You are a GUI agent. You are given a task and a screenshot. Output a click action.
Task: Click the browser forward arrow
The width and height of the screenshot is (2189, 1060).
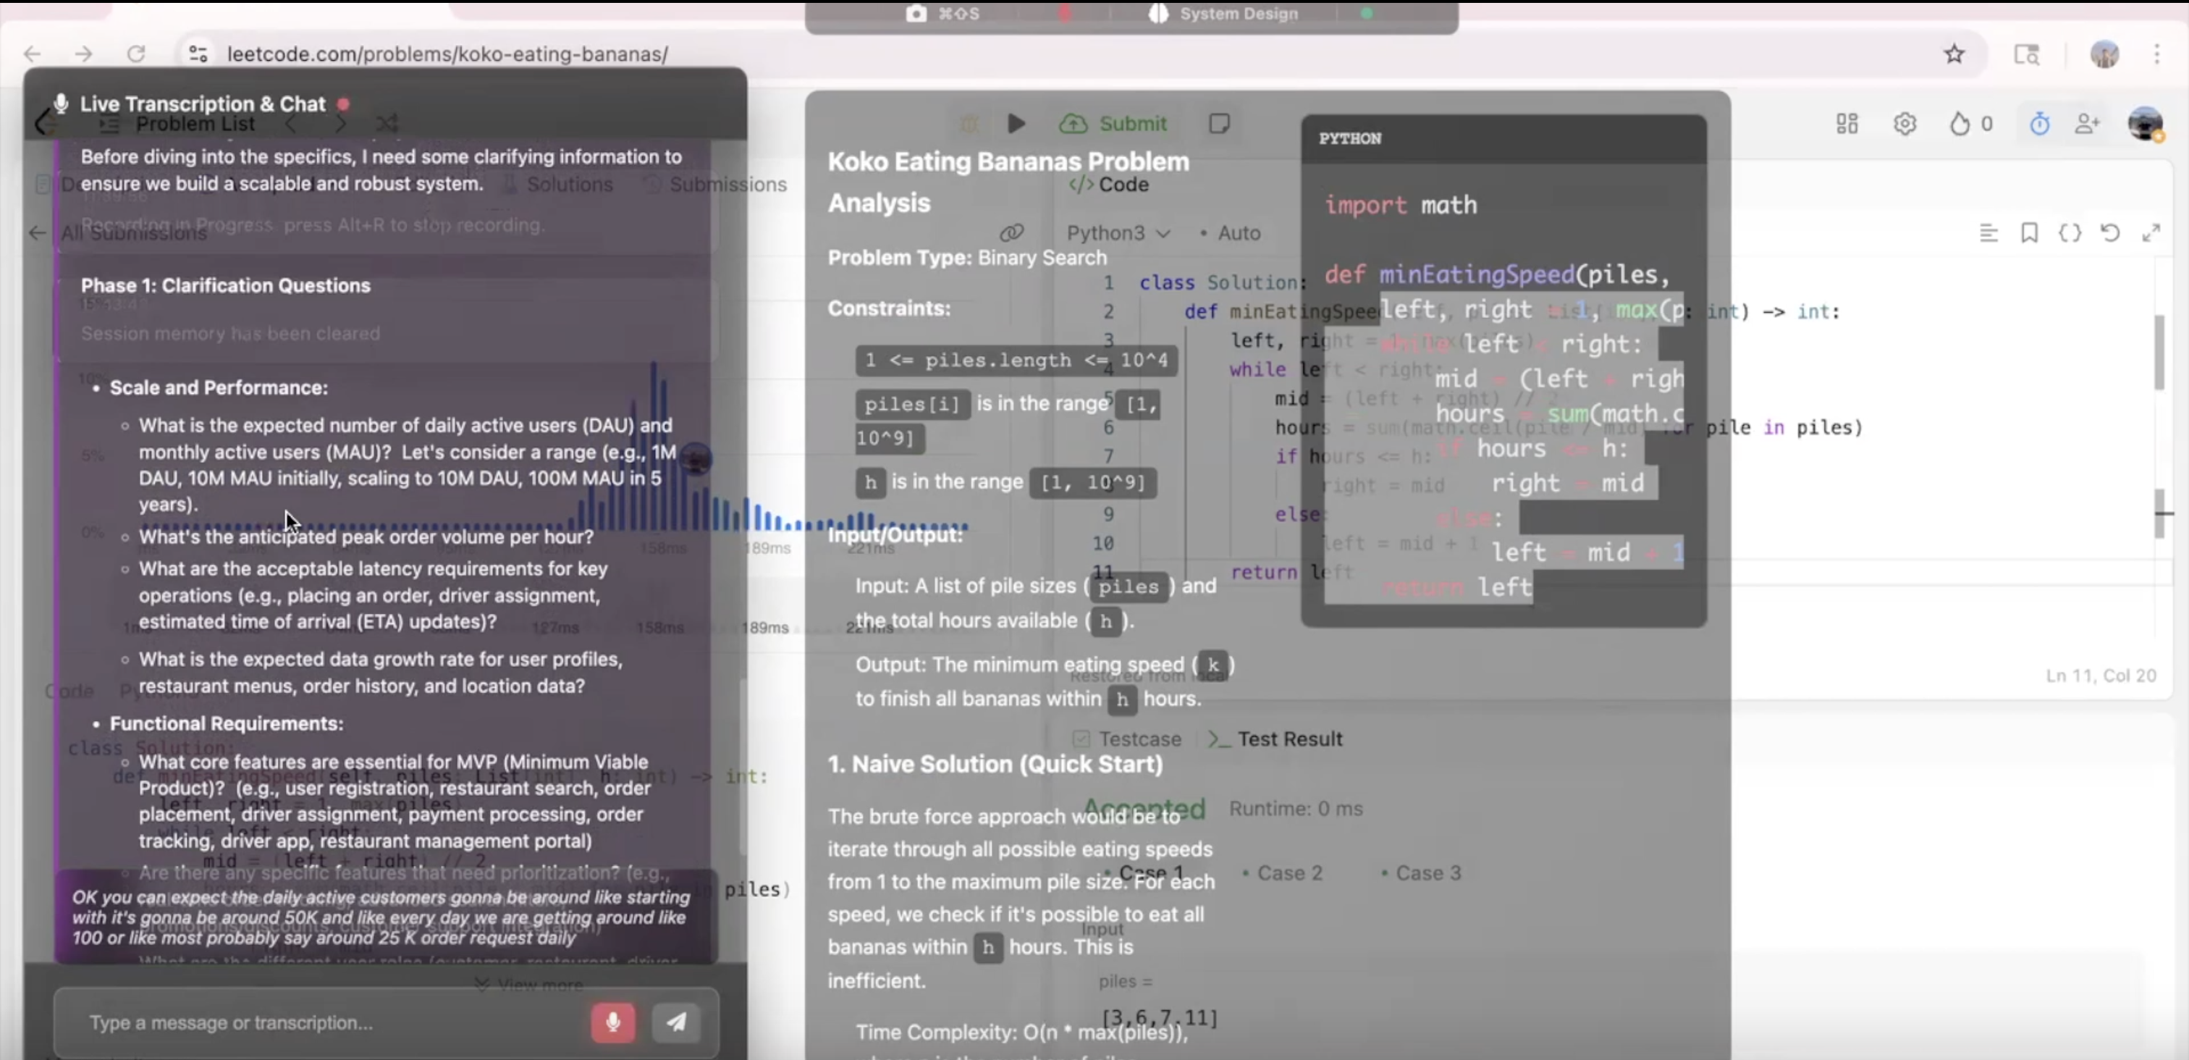coord(83,54)
